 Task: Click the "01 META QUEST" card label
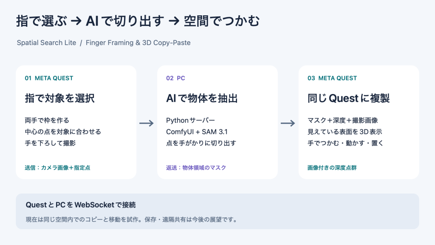coord(49,78)
